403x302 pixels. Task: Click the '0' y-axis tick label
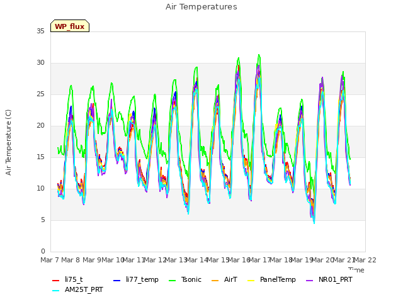(x=43, y=252)
